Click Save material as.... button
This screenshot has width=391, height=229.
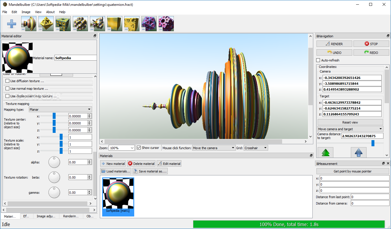coord(150,171)
